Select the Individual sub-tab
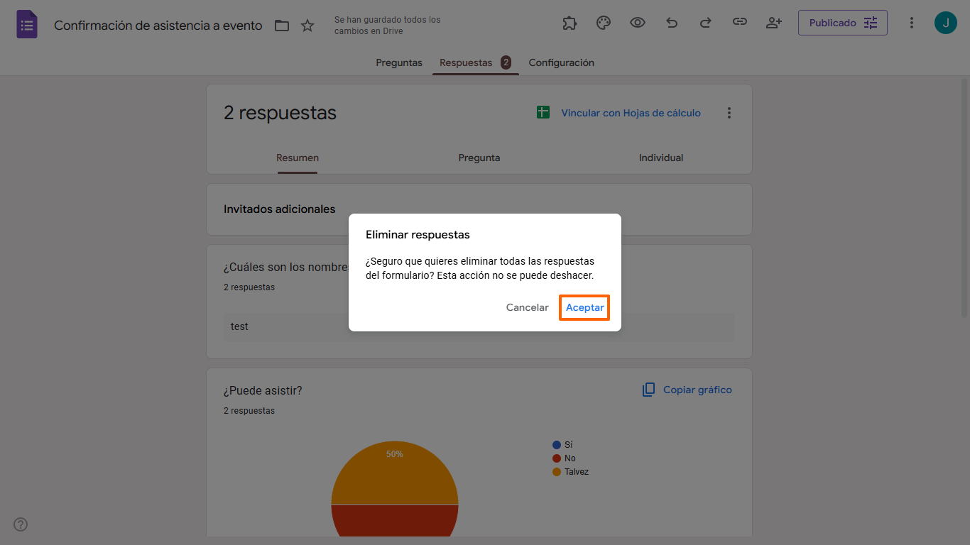This screenshot has width=970, height=545. 661,158
